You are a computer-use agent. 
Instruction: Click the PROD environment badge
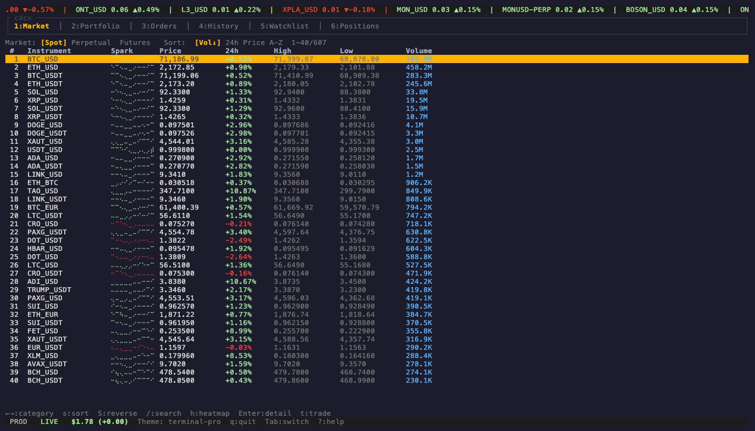18,422
